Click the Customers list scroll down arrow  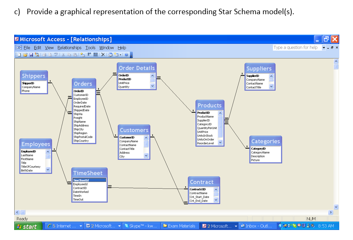coord(146,156)
